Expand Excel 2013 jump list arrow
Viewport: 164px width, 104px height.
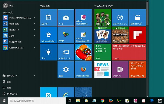(x=34, y=30)
